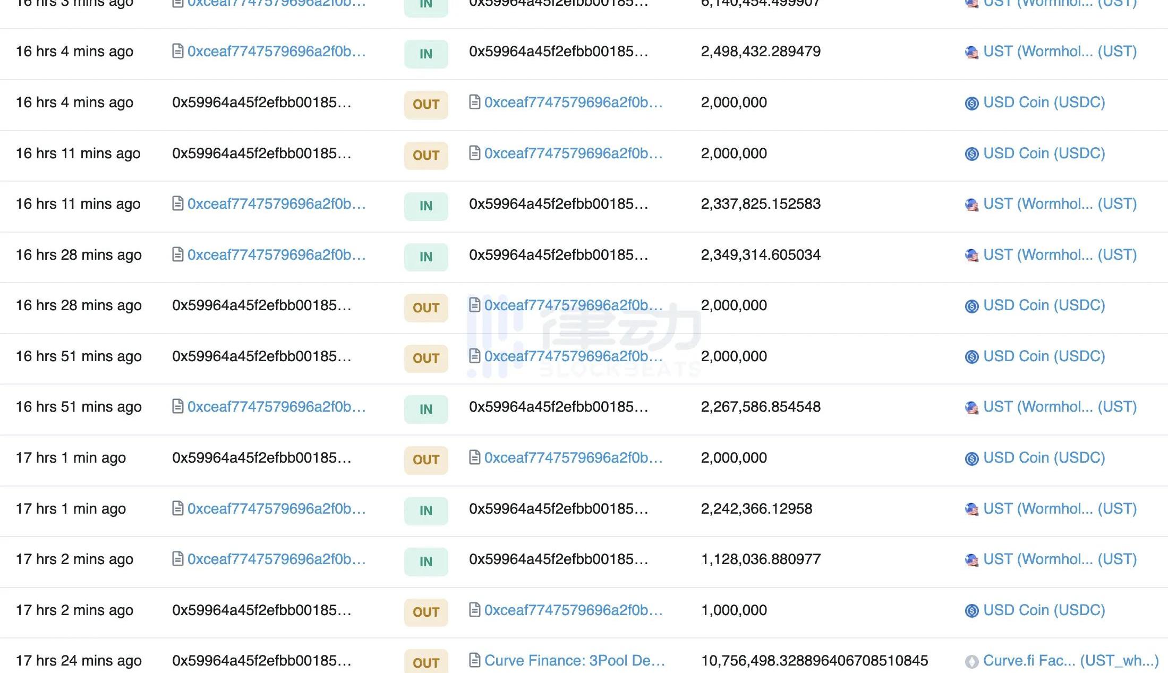1168x673 pixels.
Task: Open the 0xceaf7747579696a2f0b sender address at 16 hrs 51 mins IN
Action: pos(276,406)
